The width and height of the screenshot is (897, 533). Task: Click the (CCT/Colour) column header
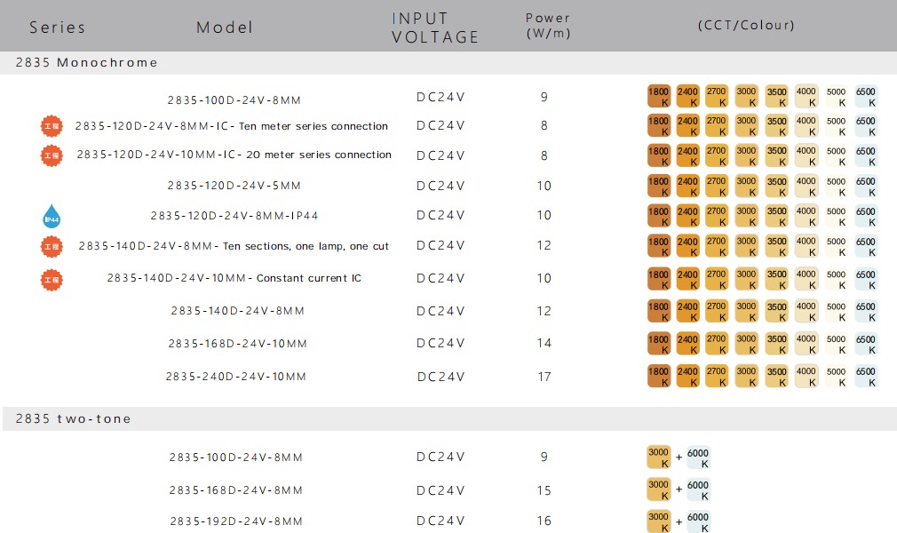746,25
